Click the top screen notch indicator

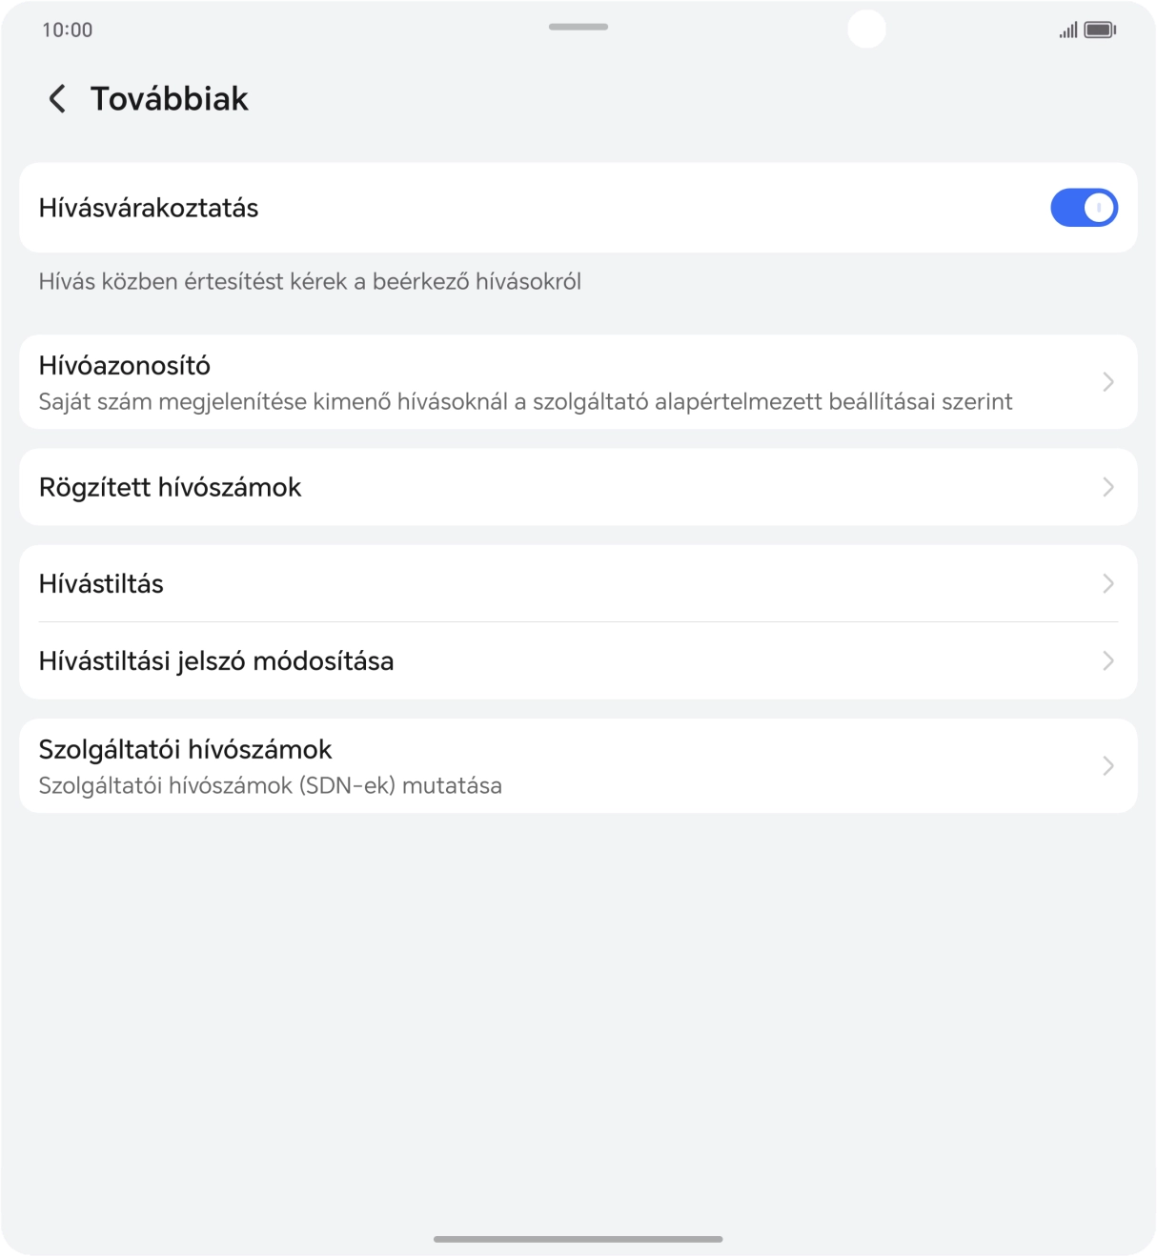578,27
